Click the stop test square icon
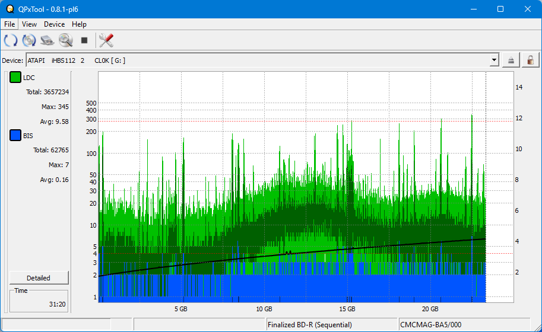 click(84, 40)
